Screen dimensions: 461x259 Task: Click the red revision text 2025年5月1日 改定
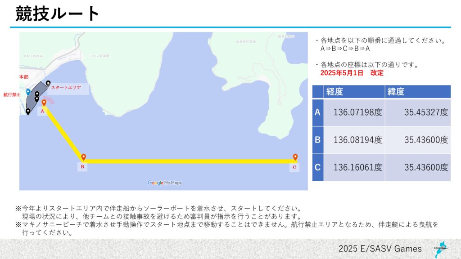point(352,73)
